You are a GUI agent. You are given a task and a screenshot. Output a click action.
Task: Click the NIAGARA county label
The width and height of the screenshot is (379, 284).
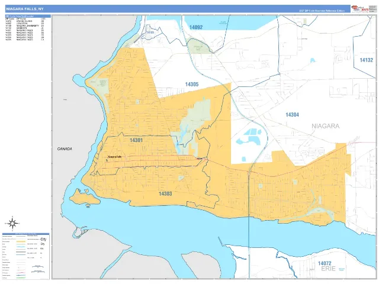tap(325, 126)
